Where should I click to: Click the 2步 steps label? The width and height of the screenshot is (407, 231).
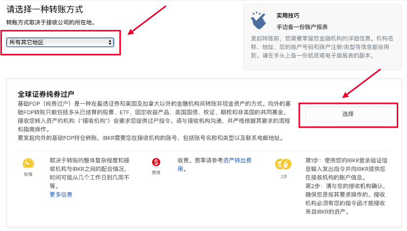(284, 177)
